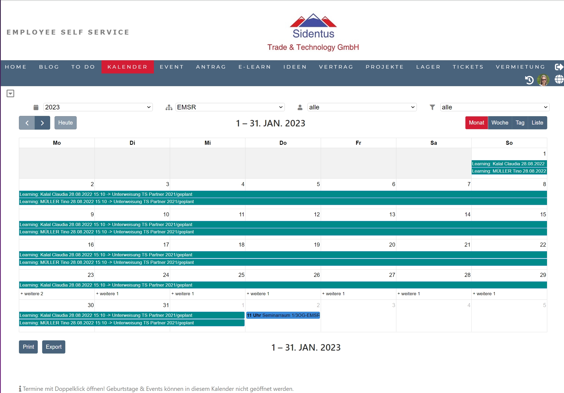Click the Export button

53,347
